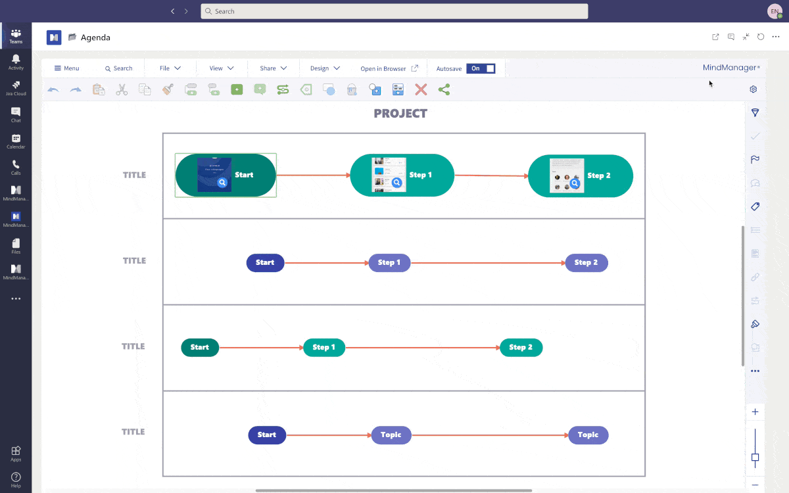This screenshot has width=789, height=493.
Task: Click the Open in Browser link
Action: click(x=389, y=68)
